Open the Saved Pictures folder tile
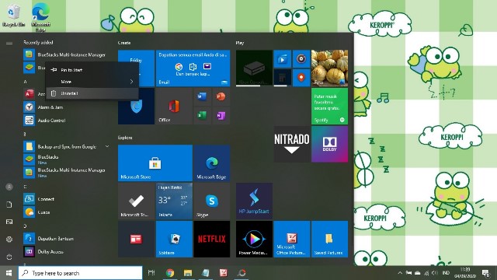The height and width of the screenshot is (280, 497). [x=329, y=239]
